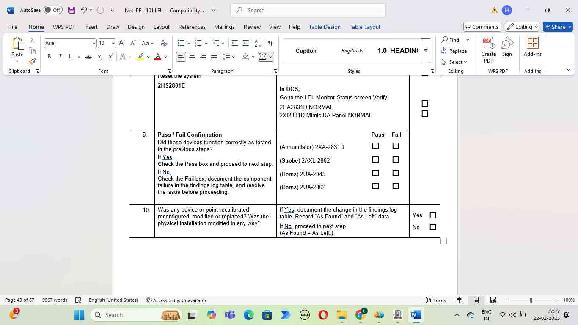The image size is (578, 325).
Task: Check Fail box for Horns 2UA-2045
Action: pos(396,173)
